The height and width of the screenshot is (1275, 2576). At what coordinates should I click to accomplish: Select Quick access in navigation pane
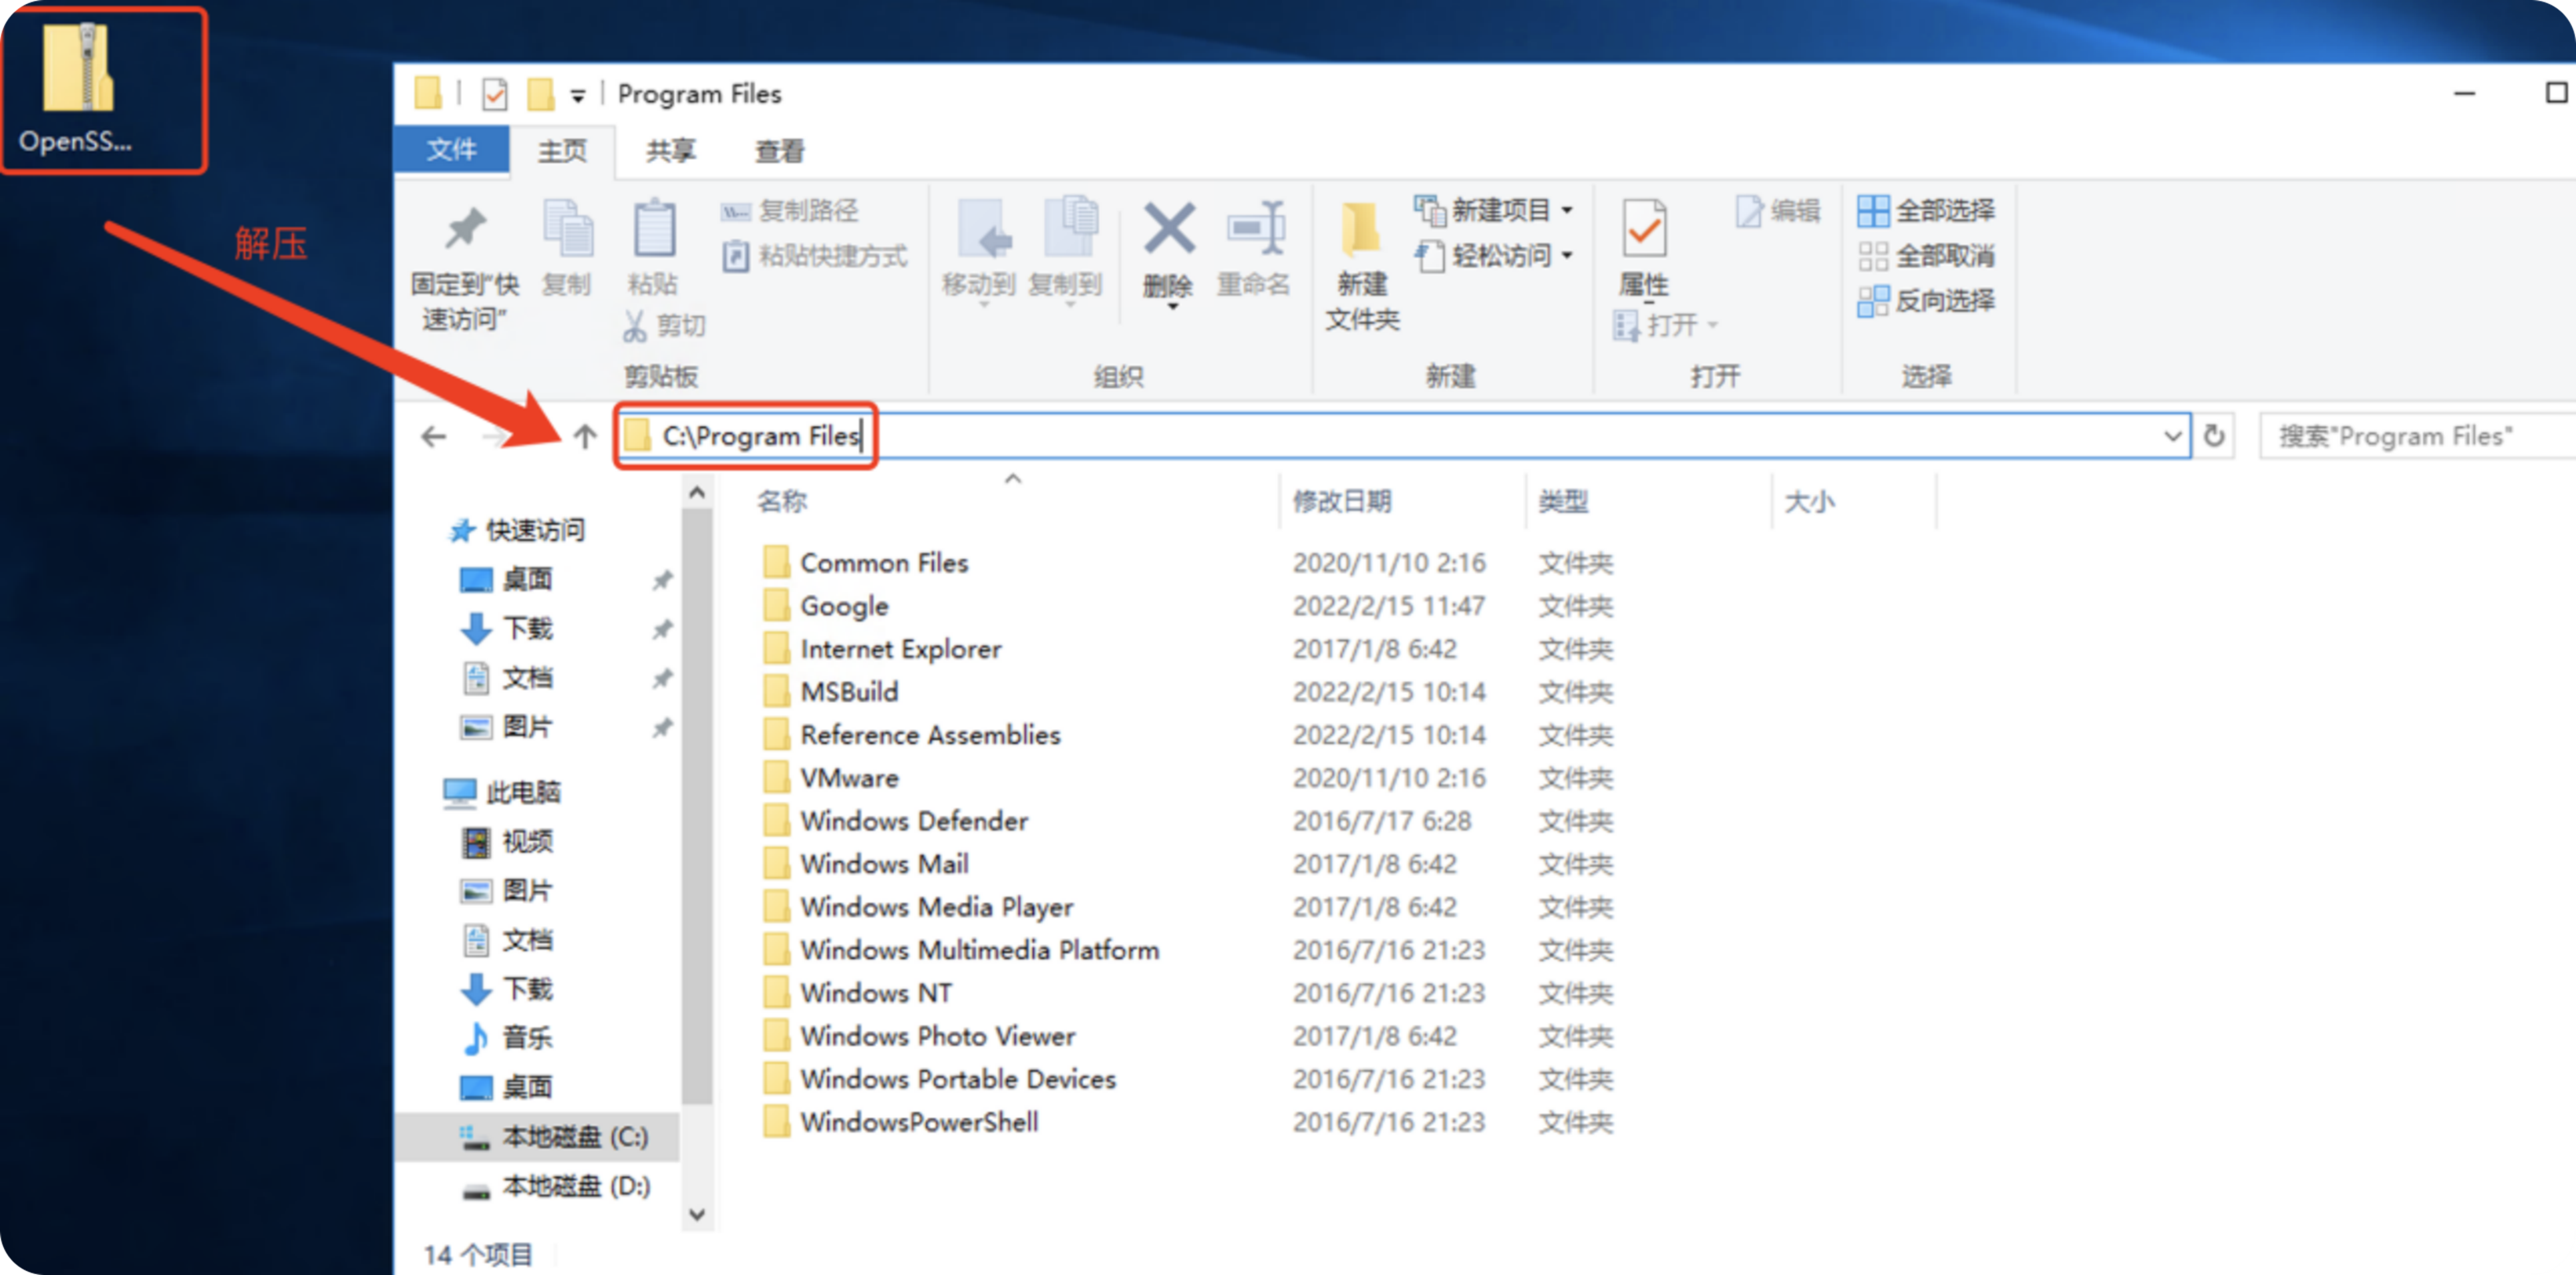click(x=517, y=530)
